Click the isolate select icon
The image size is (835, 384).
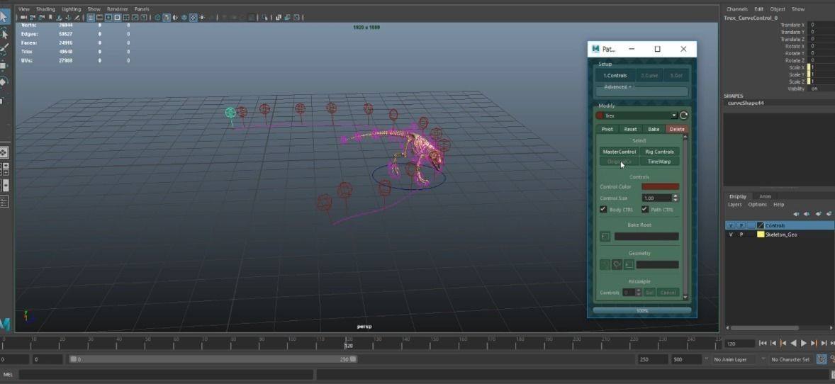coord(264,18)
